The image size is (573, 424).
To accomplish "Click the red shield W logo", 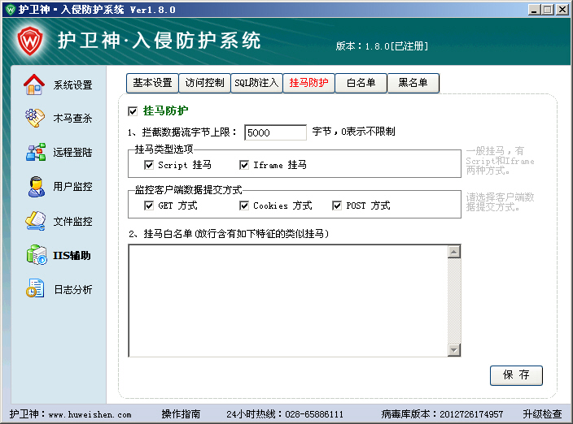I will 30,41.
